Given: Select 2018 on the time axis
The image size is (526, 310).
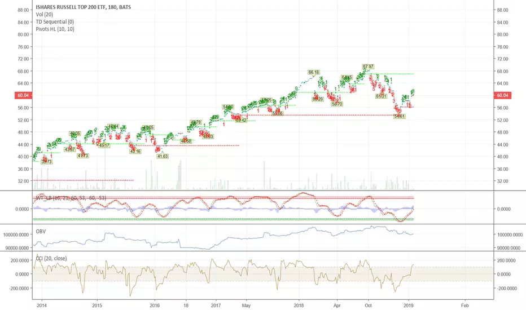Looking at the screenshot, I should point(299,305).
